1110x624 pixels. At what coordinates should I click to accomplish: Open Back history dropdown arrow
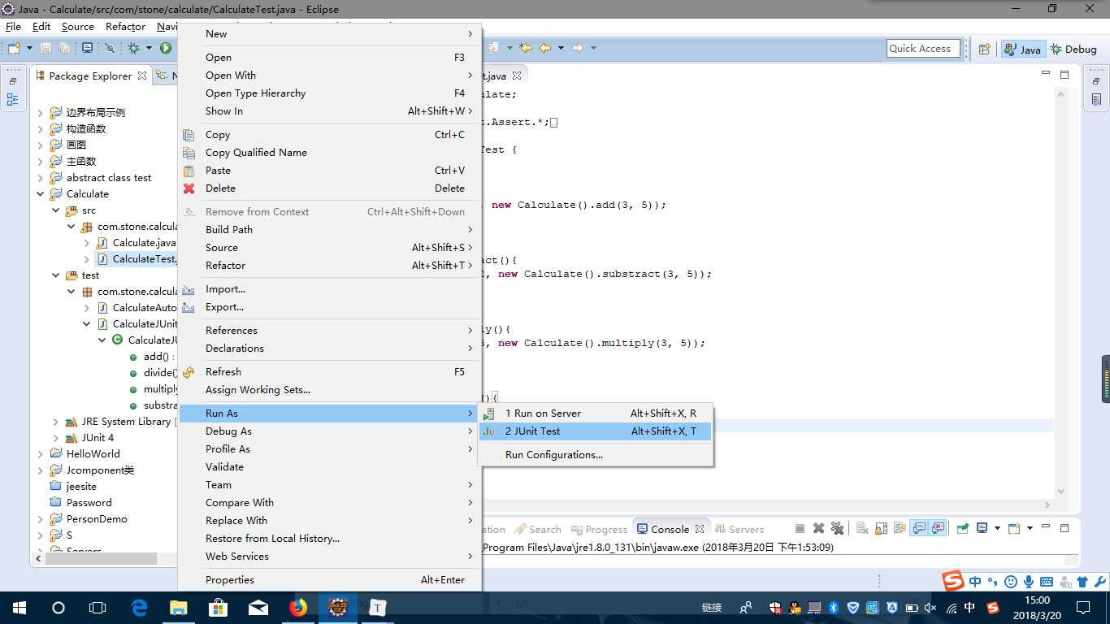(561, 49)
